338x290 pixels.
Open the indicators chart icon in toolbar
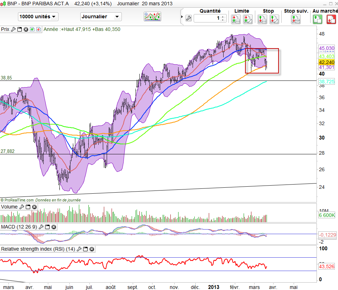pos(152,17)
